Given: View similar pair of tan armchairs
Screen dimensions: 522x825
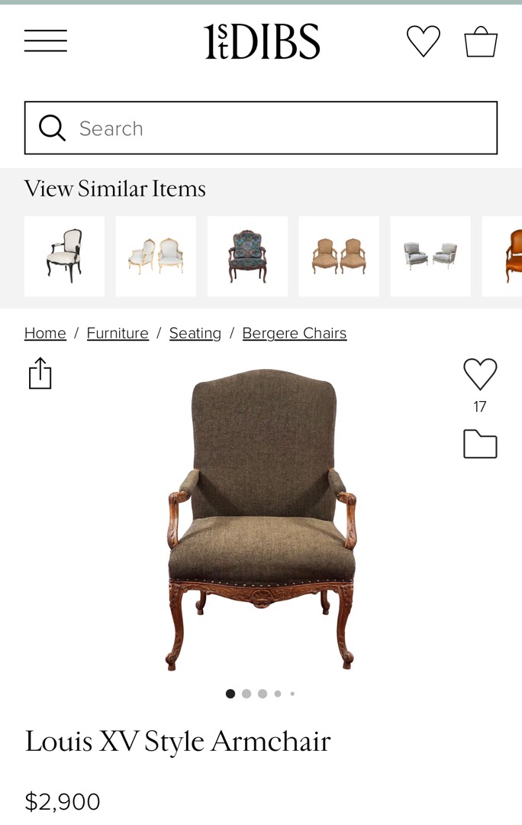Looking at the screenshot, I should [x=339, y=256].
